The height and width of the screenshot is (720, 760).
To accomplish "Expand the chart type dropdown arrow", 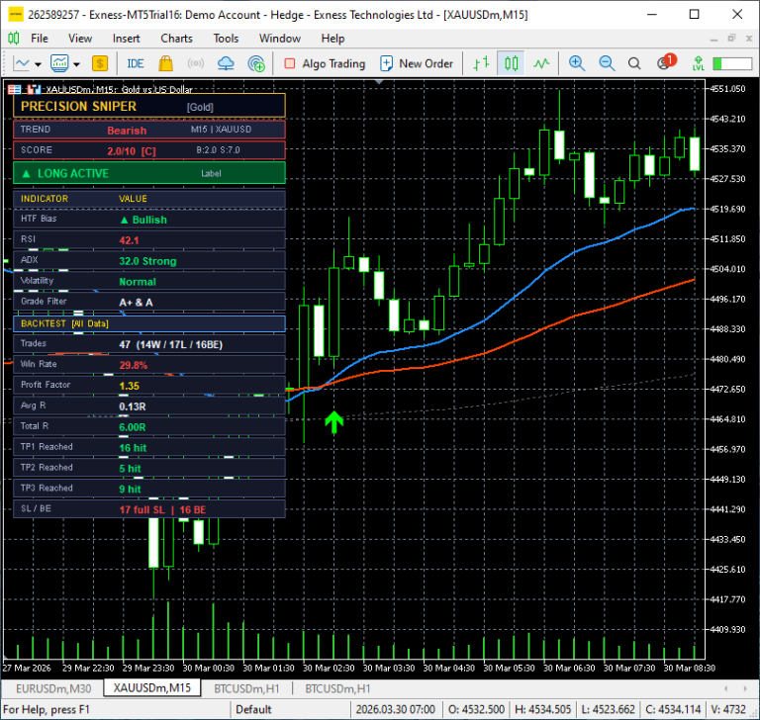I will tap(38, 64).
